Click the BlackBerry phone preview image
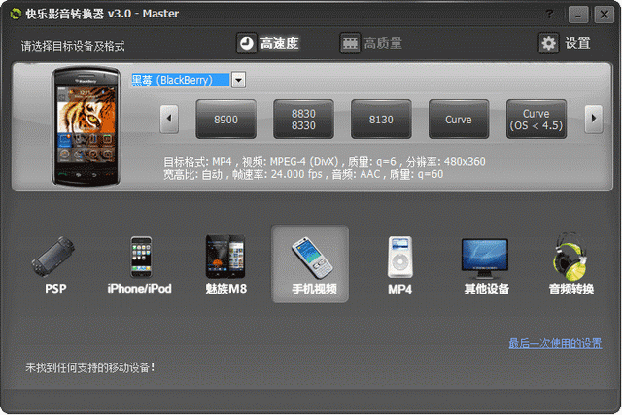This screenshot has width=622, height=415. pos(86,126)
